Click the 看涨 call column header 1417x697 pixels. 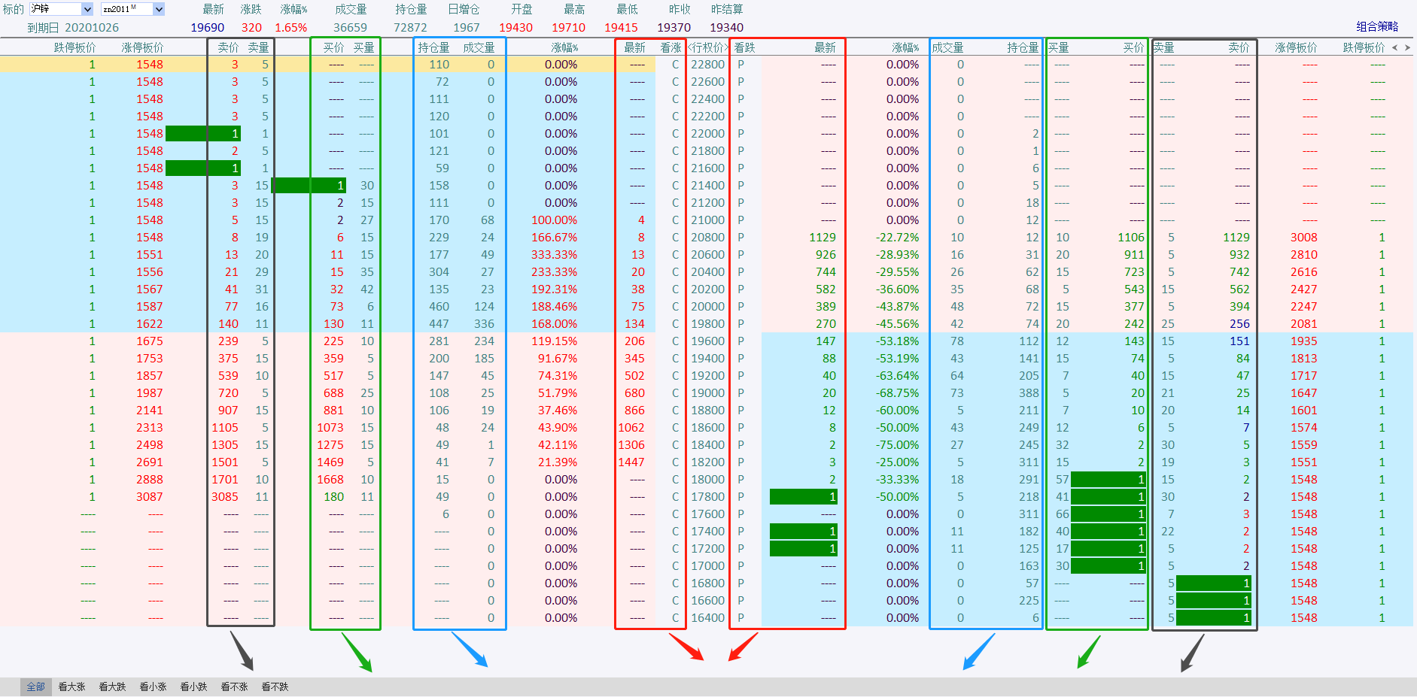pos(670,47)
